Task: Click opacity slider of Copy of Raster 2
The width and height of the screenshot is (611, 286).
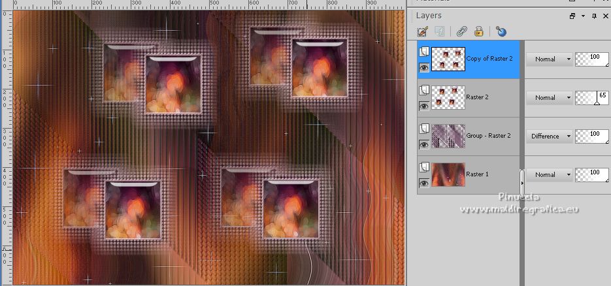Action: (592, 59)
